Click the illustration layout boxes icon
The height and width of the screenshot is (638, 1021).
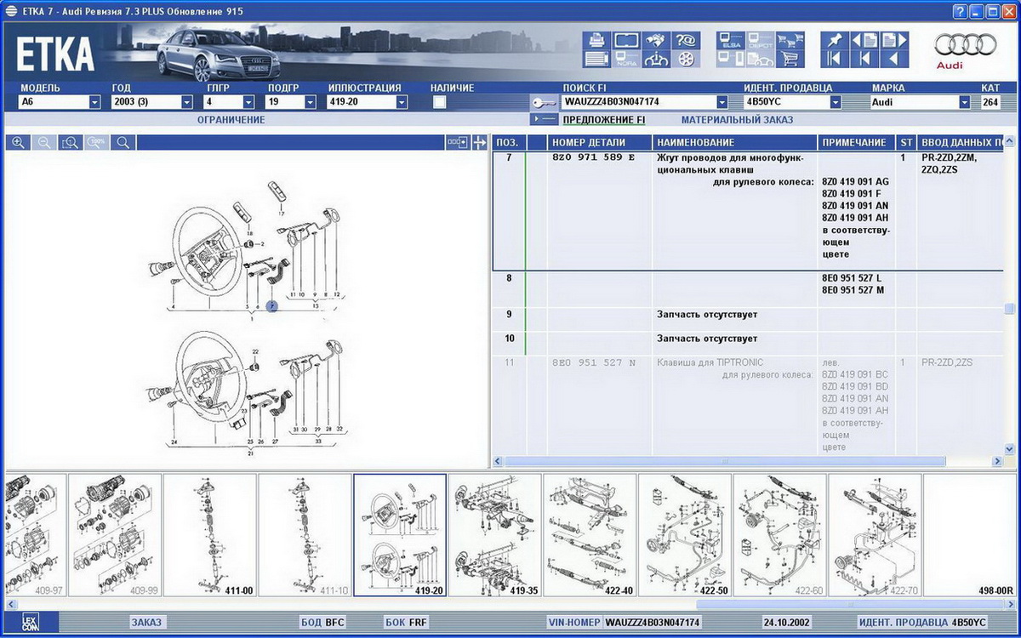(458, 142)
